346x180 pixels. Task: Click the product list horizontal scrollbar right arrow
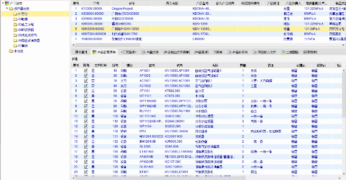pos(344,45)
